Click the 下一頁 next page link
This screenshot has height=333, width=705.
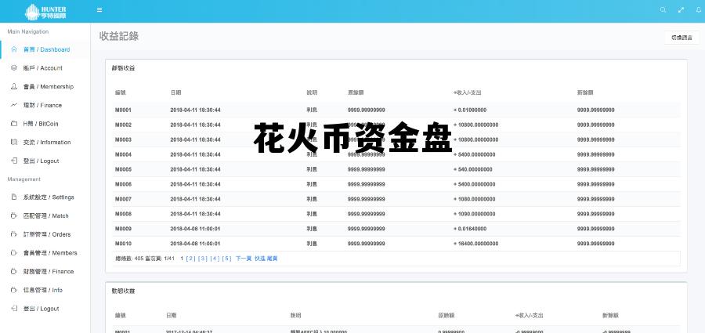(x=244, y=259)
